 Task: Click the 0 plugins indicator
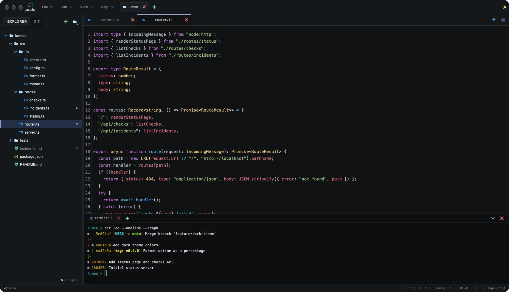point(69,280)
